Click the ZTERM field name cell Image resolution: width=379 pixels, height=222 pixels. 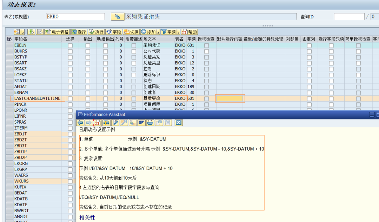click(x=38, y=128)
